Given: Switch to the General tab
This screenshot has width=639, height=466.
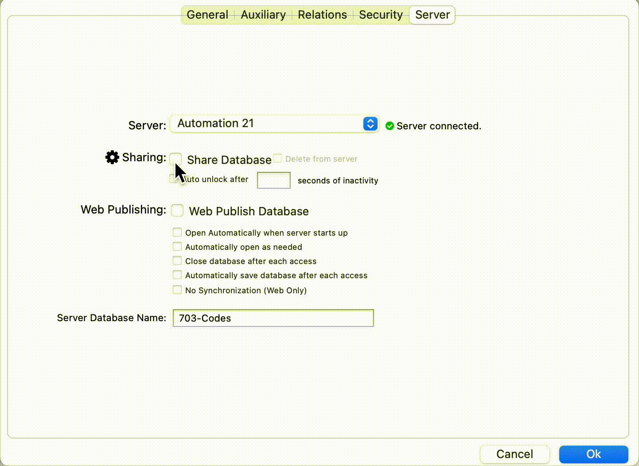Looking at the screenshot, I should pos(207,15).
